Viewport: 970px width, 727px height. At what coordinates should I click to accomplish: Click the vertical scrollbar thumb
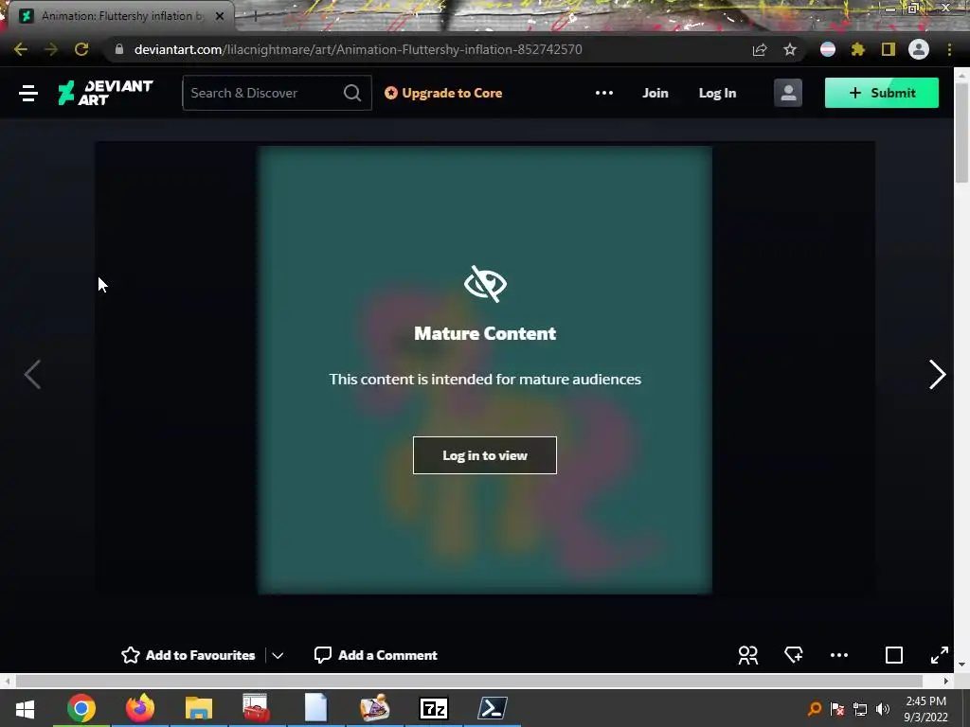tap(961, 131)
